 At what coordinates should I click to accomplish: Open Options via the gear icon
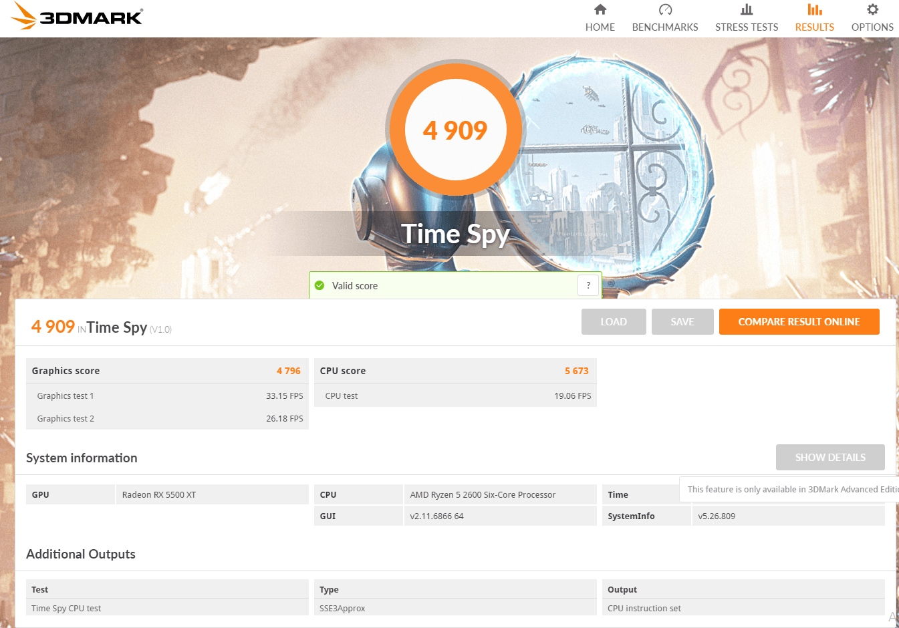pyautogui.click(x=872, y=9)
